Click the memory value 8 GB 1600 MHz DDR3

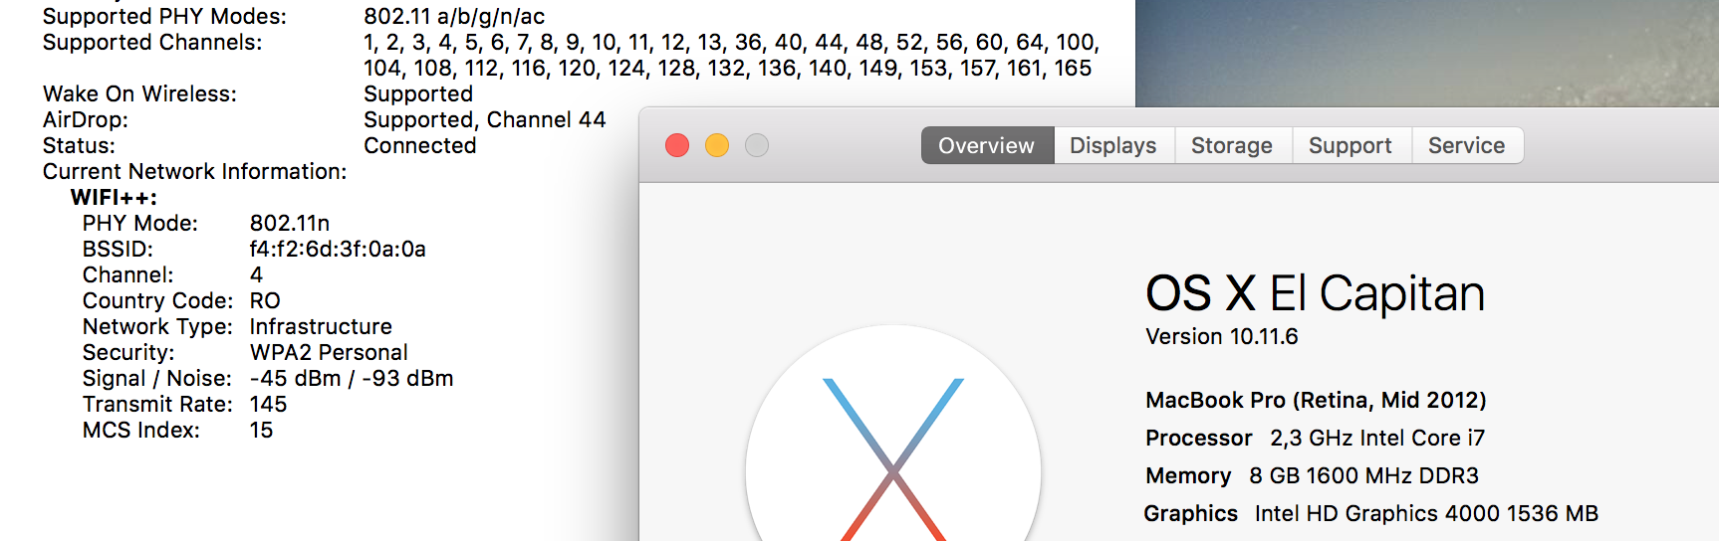[x=1364, y=475]
